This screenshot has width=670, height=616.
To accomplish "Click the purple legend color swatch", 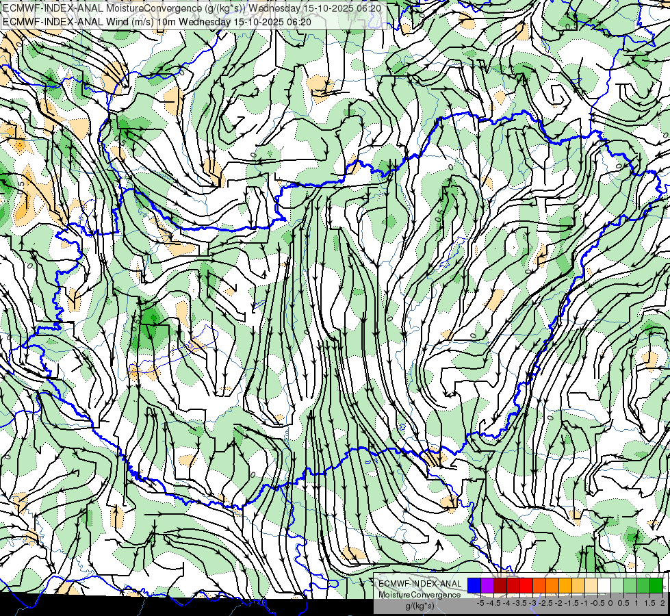I will point(487,585).
